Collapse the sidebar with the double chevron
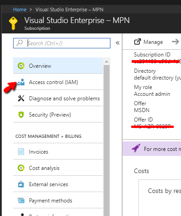This screenshot has width=181, height=216. click(x=118, y=43)
